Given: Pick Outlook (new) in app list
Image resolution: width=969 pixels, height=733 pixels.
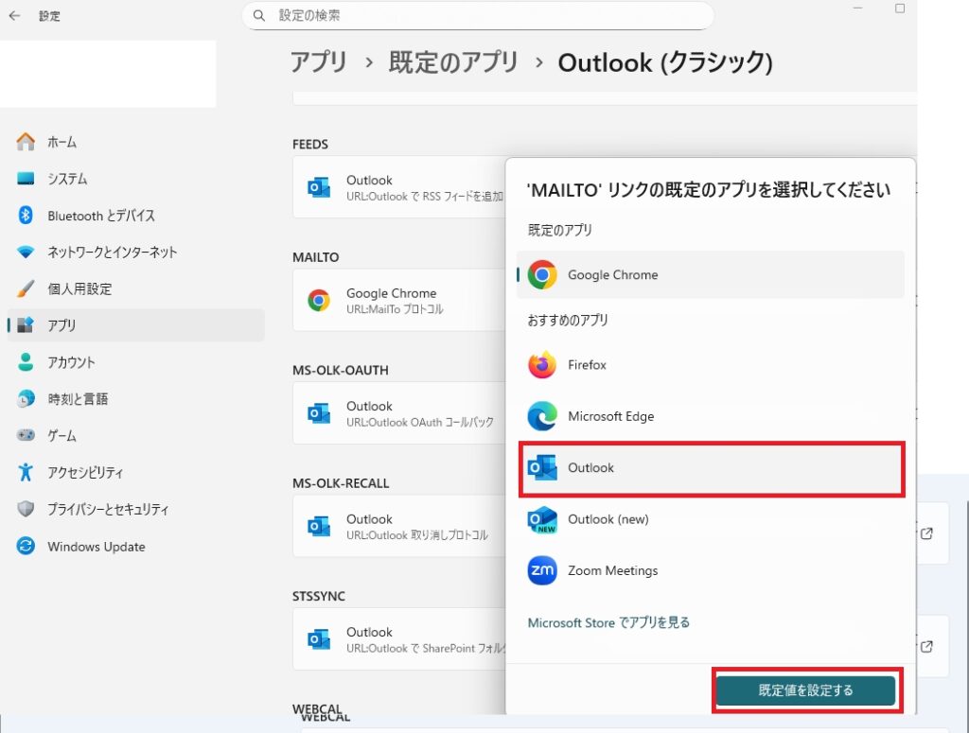Looking at the screenshot, I should click(x=608, y=519).
